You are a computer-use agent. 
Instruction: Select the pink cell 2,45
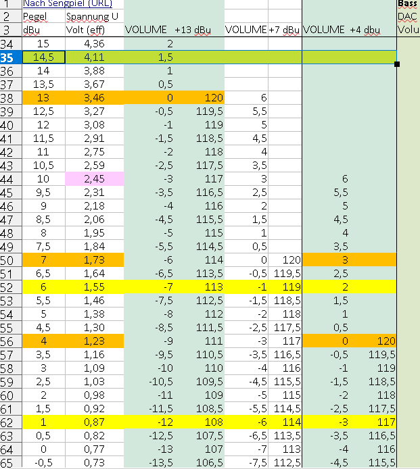pyautogui.click(x=94, y=179)
